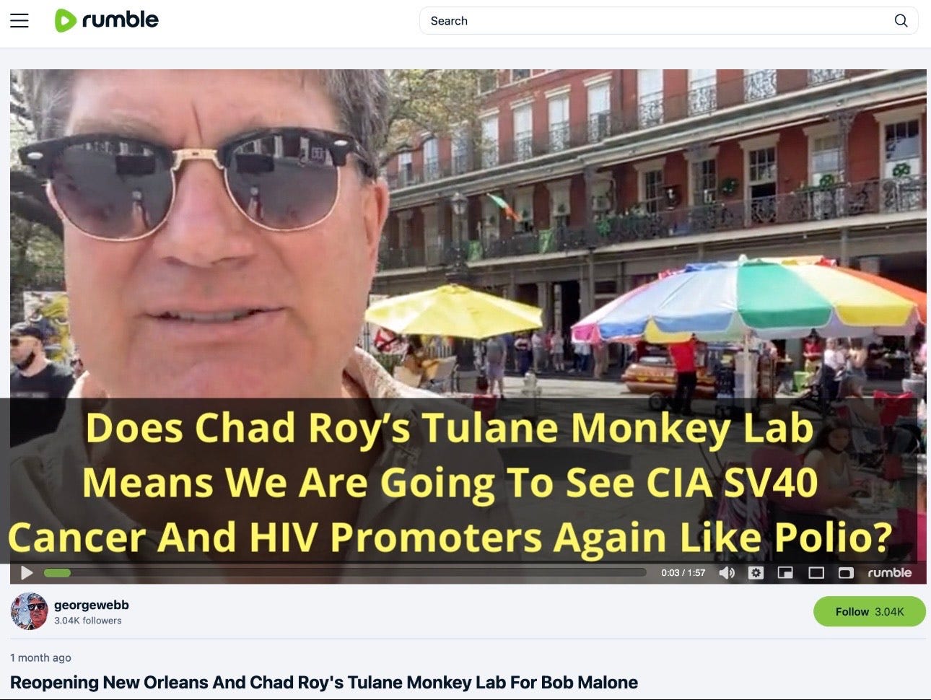Seek along the video progress bar
The width and height of the screenshot is (931, 700).
(345, 573)
